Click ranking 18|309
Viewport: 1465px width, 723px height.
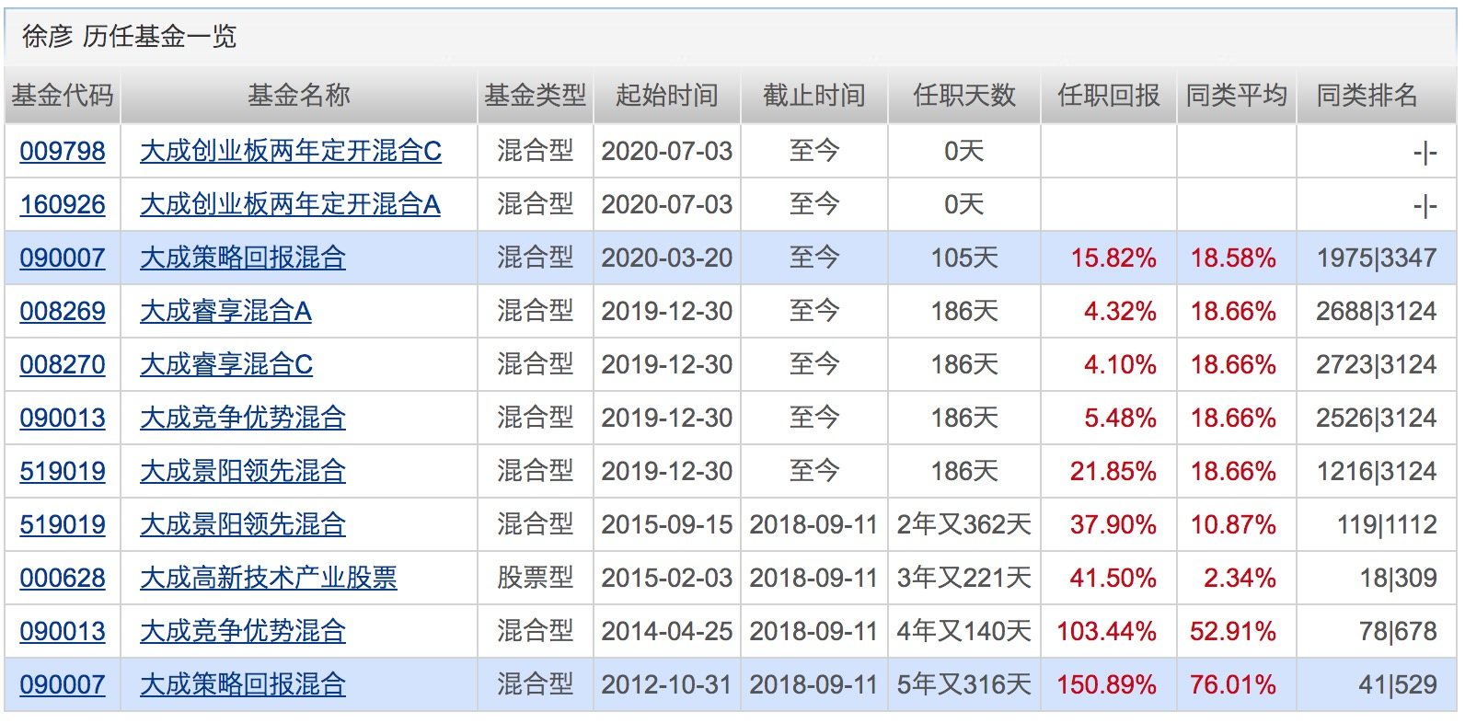click(1399, 578)
